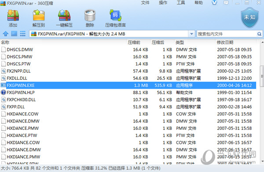Viewport: 264px width, 172px height.
Task: Open the 工具 menu
Action: (181, 3)
